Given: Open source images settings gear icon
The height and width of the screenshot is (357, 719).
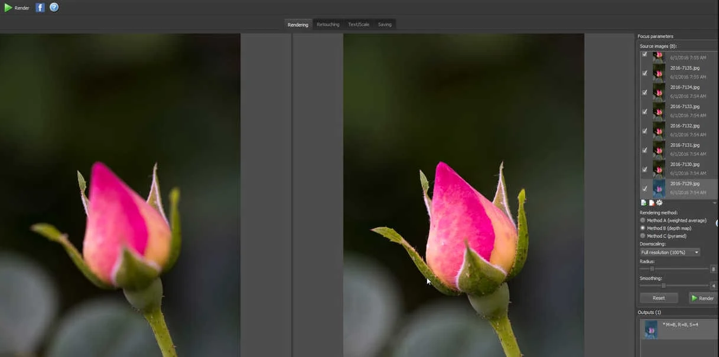Looking at the screenshot, I should 659,203.
